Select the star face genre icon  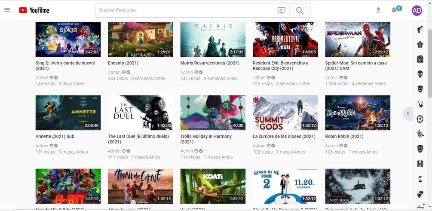420,44
